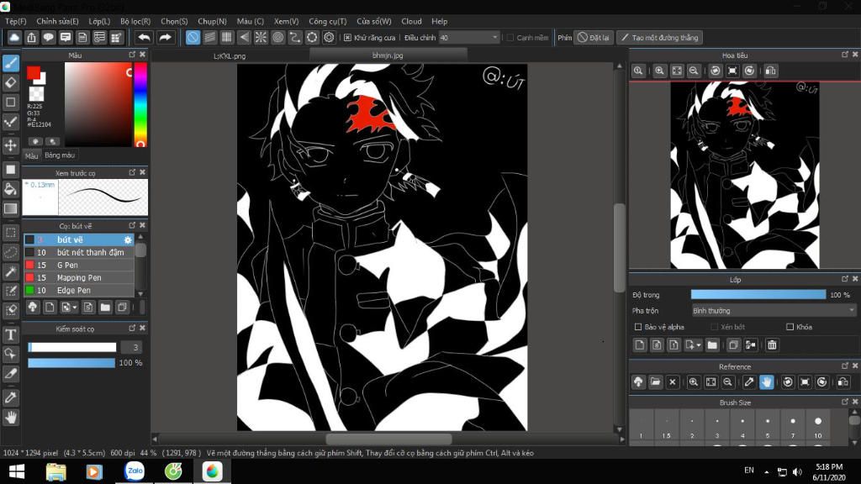Open the Điều chỉnh dropdown
Screen dimensions: 861x484
click(x=469, y=38)
